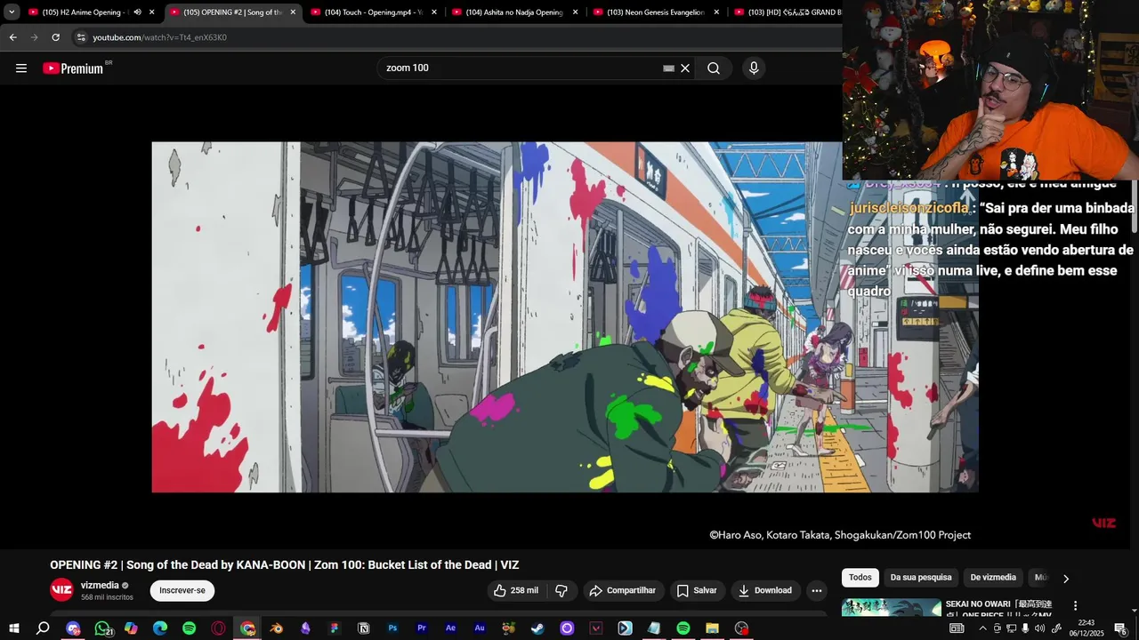View site information icon in address bar
1139x640 pixels.
(81, 37)
